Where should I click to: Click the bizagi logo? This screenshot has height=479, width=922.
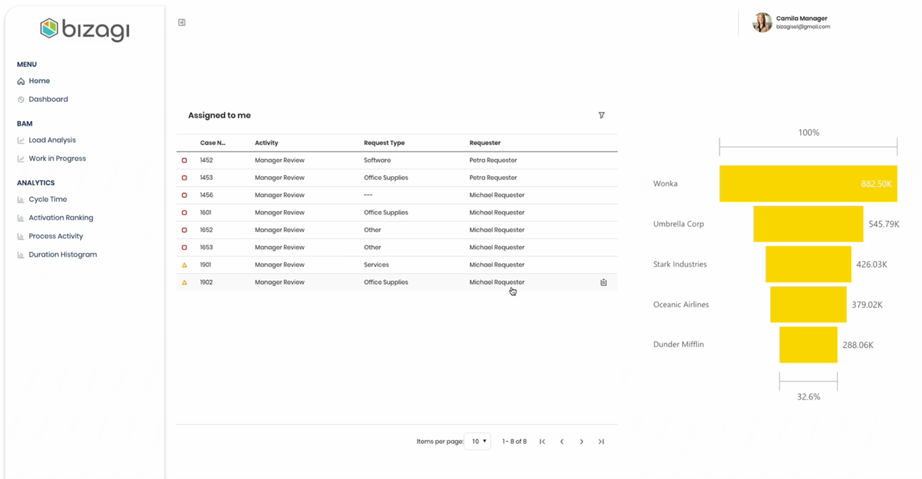(x=85, y=29)
